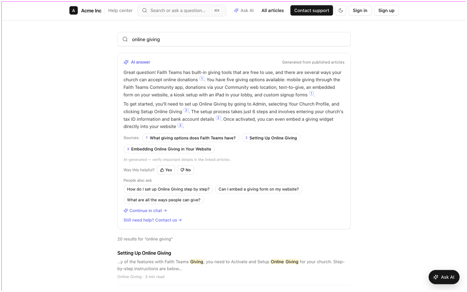The image size is (467, 292).
Task: Click the online giving search input
Action: click(234, 39)
